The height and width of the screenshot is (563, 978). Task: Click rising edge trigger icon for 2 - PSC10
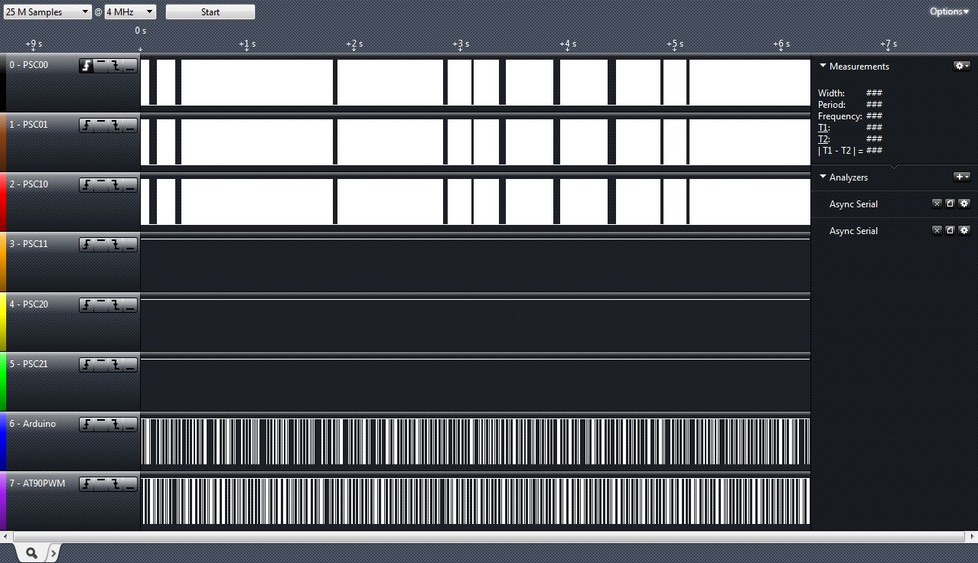[x=86, y=185]
